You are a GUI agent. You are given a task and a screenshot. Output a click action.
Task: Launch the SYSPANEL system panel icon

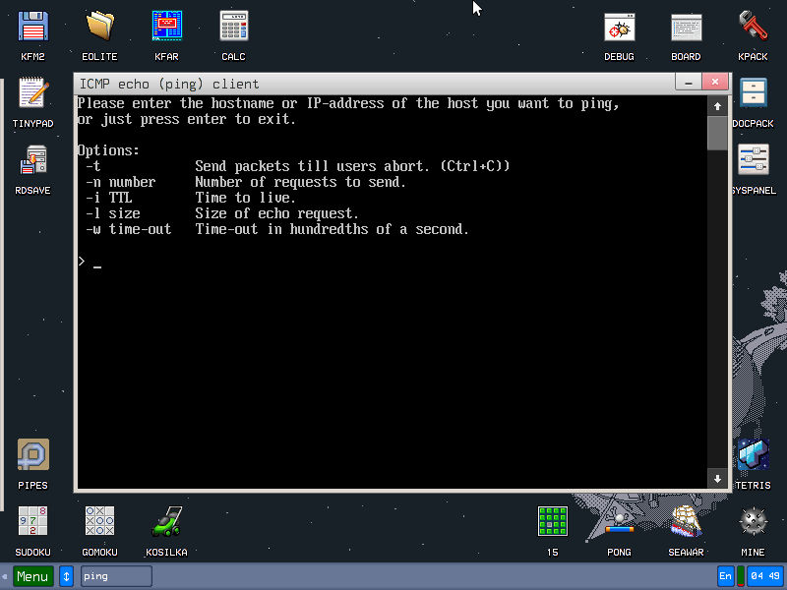pyautogui.click(x=753, y=160)
